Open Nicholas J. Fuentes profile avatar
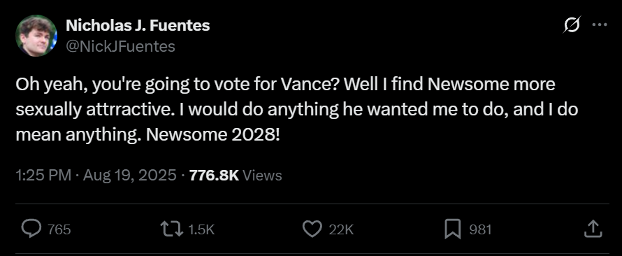 click(36, 36)
